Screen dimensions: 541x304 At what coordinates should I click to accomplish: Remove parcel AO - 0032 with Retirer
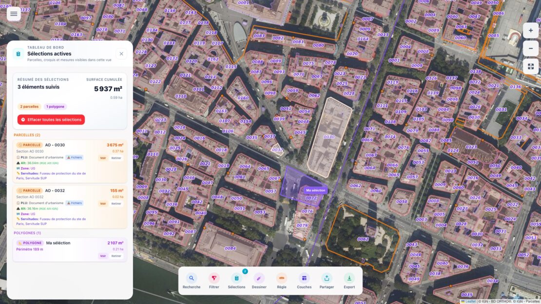coord(116,204)
